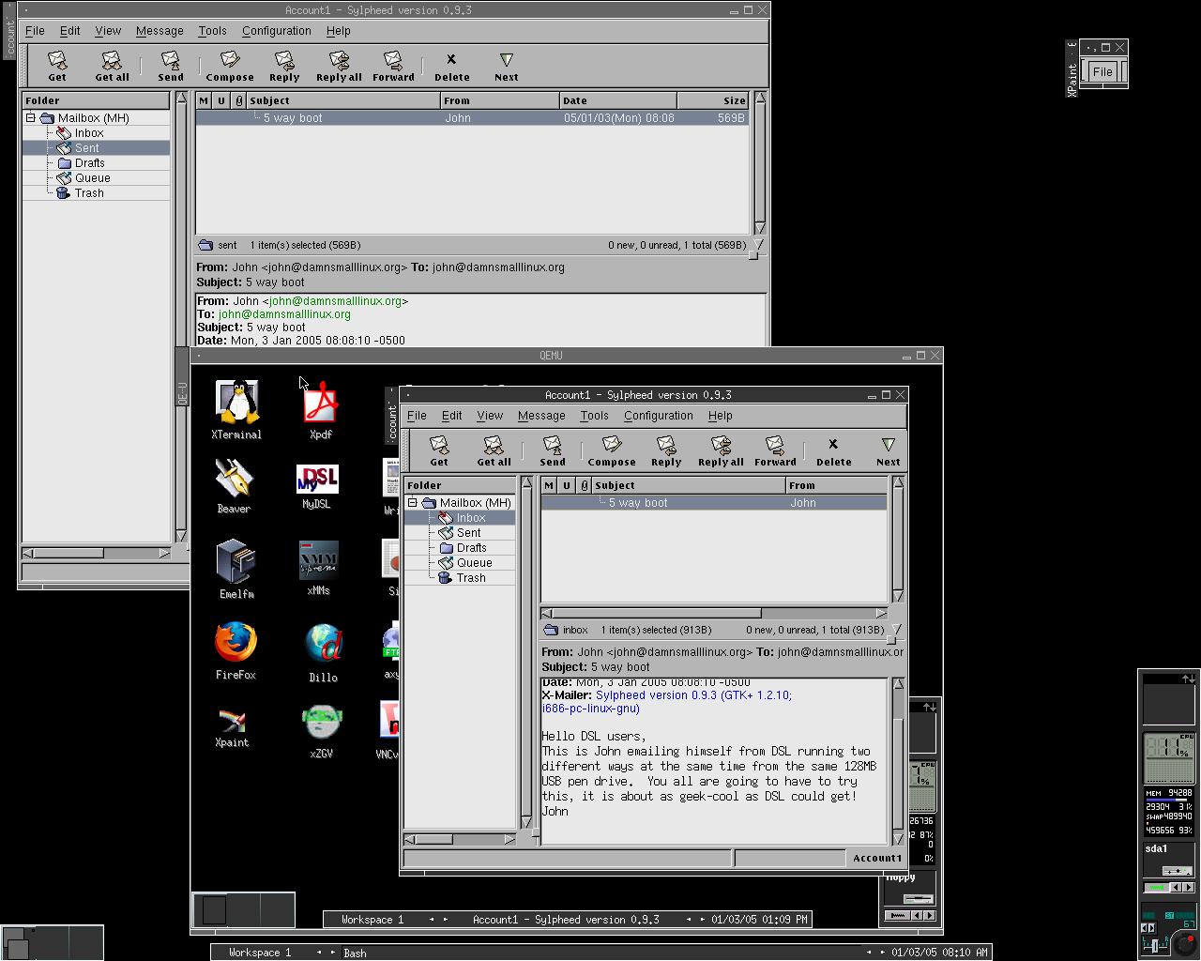
Task: Click Send in QEMU Sylpheed toolbar
Action: (553, 451)
